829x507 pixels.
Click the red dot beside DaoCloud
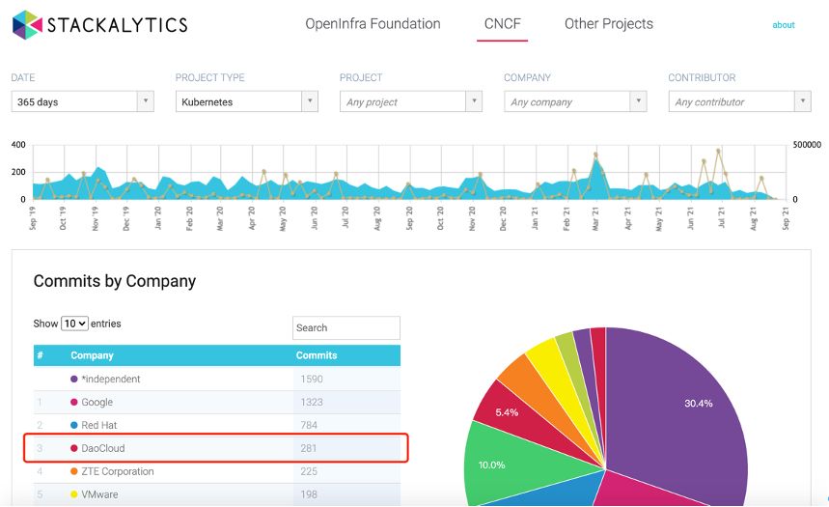(x=74, y=449)
